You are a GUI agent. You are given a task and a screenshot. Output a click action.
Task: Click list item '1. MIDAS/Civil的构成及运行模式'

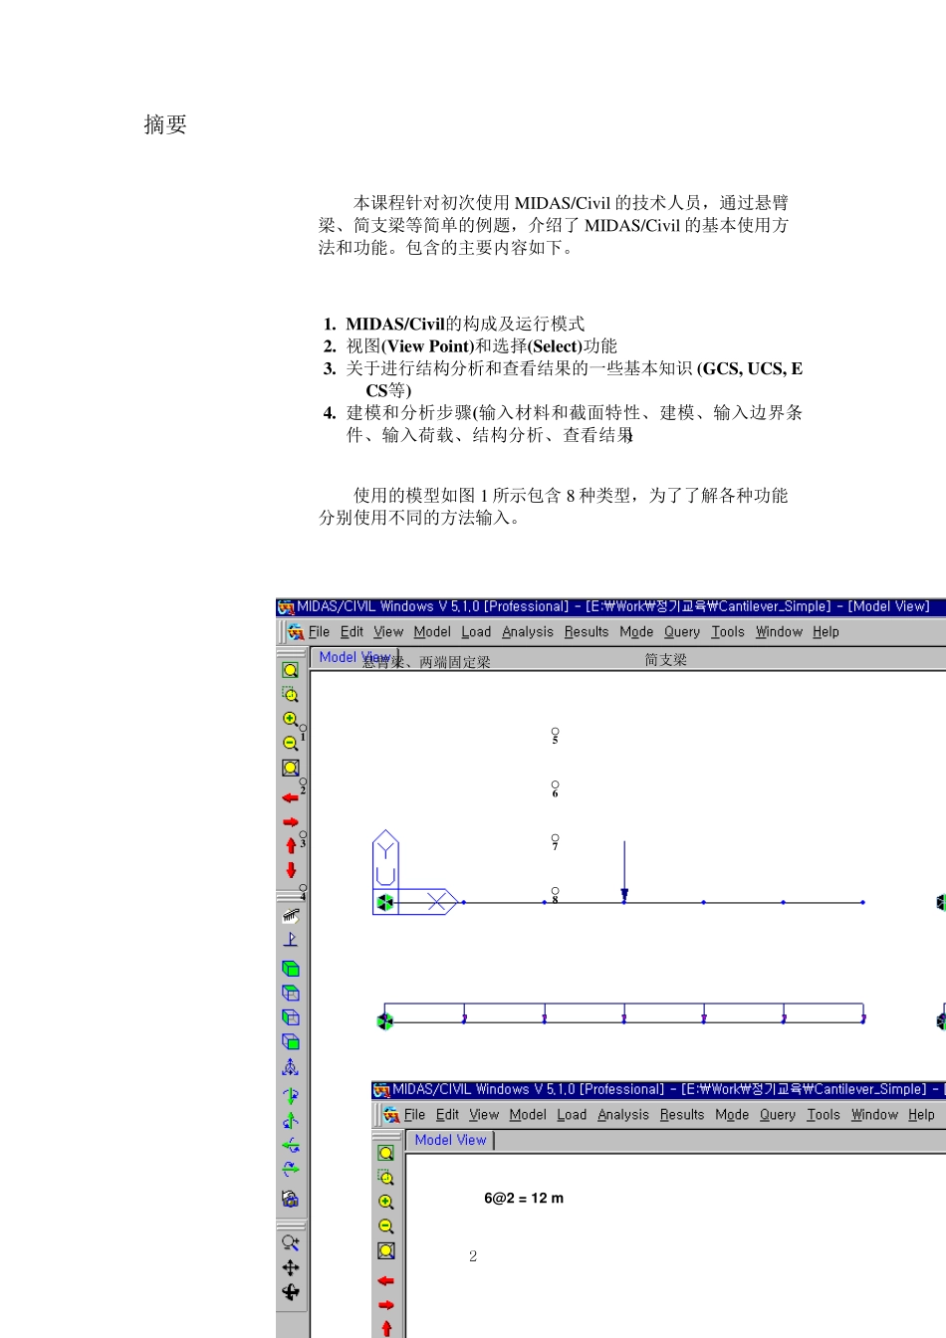[x=454, y=324]
